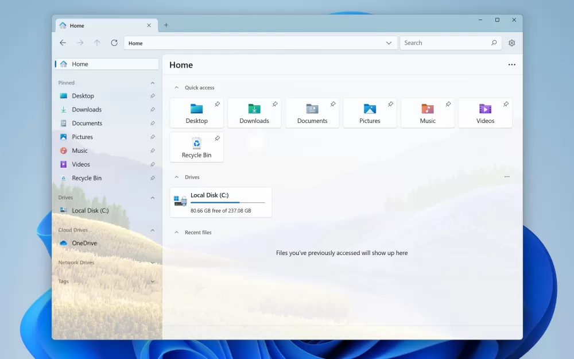Open the Desktop quick access tile
The height and width of the screenshot is (359, 574).
(x=196, y=113)
